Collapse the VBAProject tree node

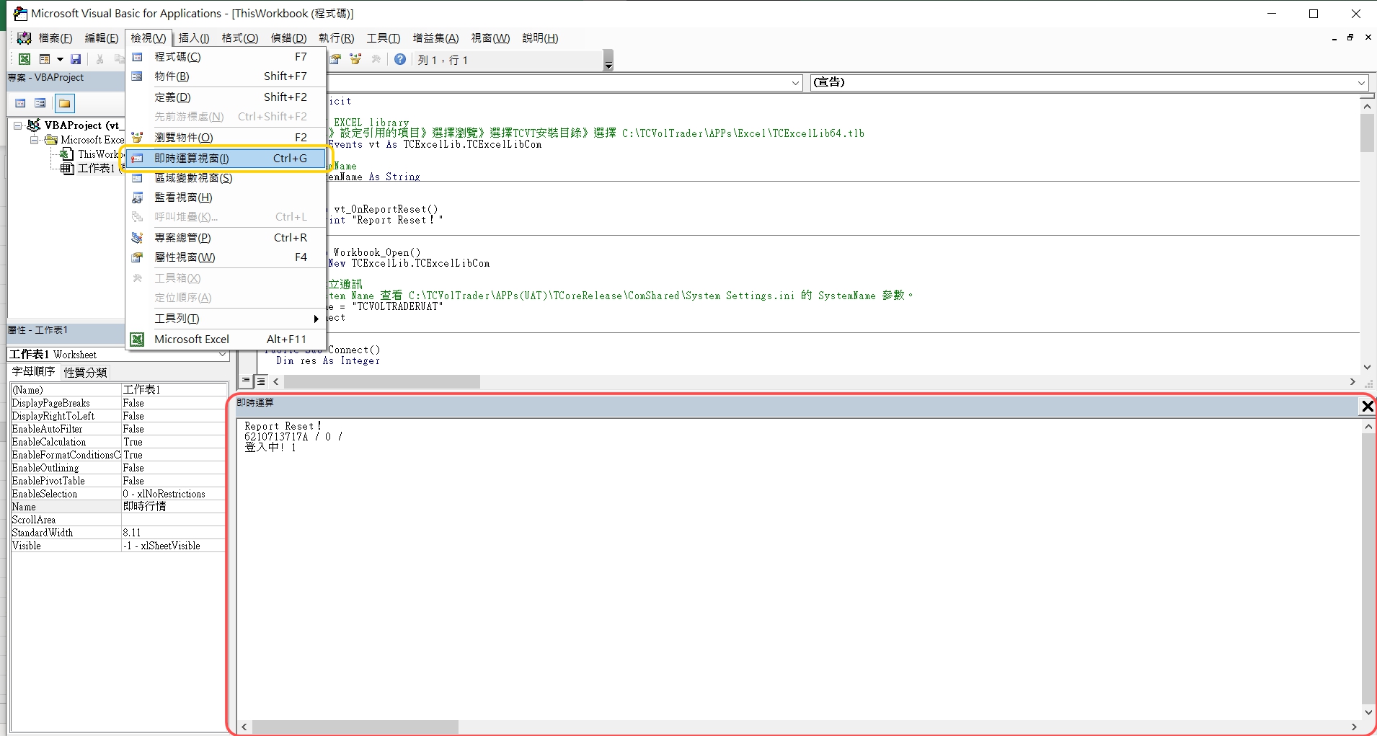pos(17,125)
